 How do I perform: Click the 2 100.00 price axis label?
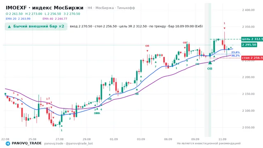click(248, 111)
